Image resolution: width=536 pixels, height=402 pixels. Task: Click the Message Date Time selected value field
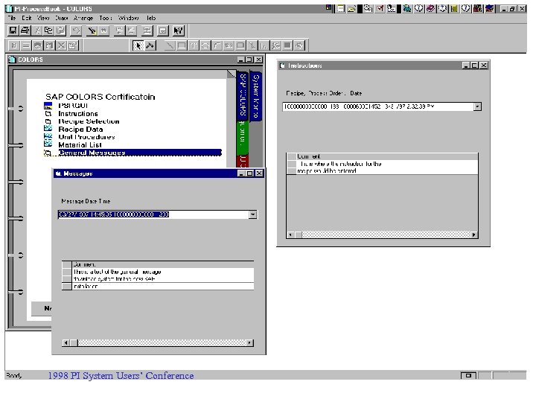(x=153, y=214)
